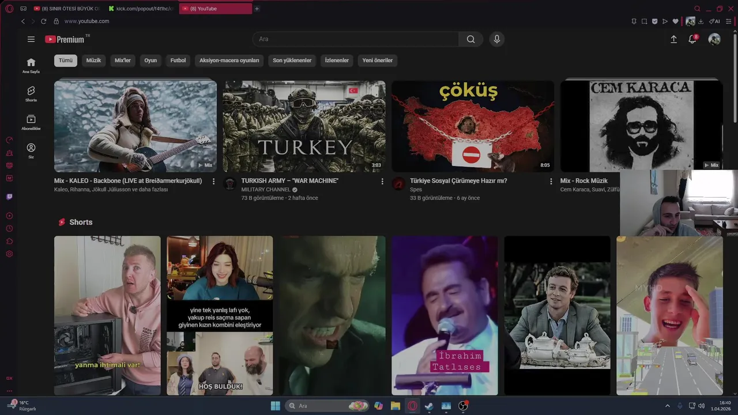Reload the current page
This screenshot has width=738, height=415.
pos(43,21)
